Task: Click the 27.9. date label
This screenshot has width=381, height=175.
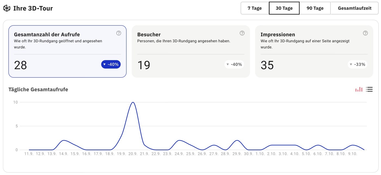Action: coord(214,154)
